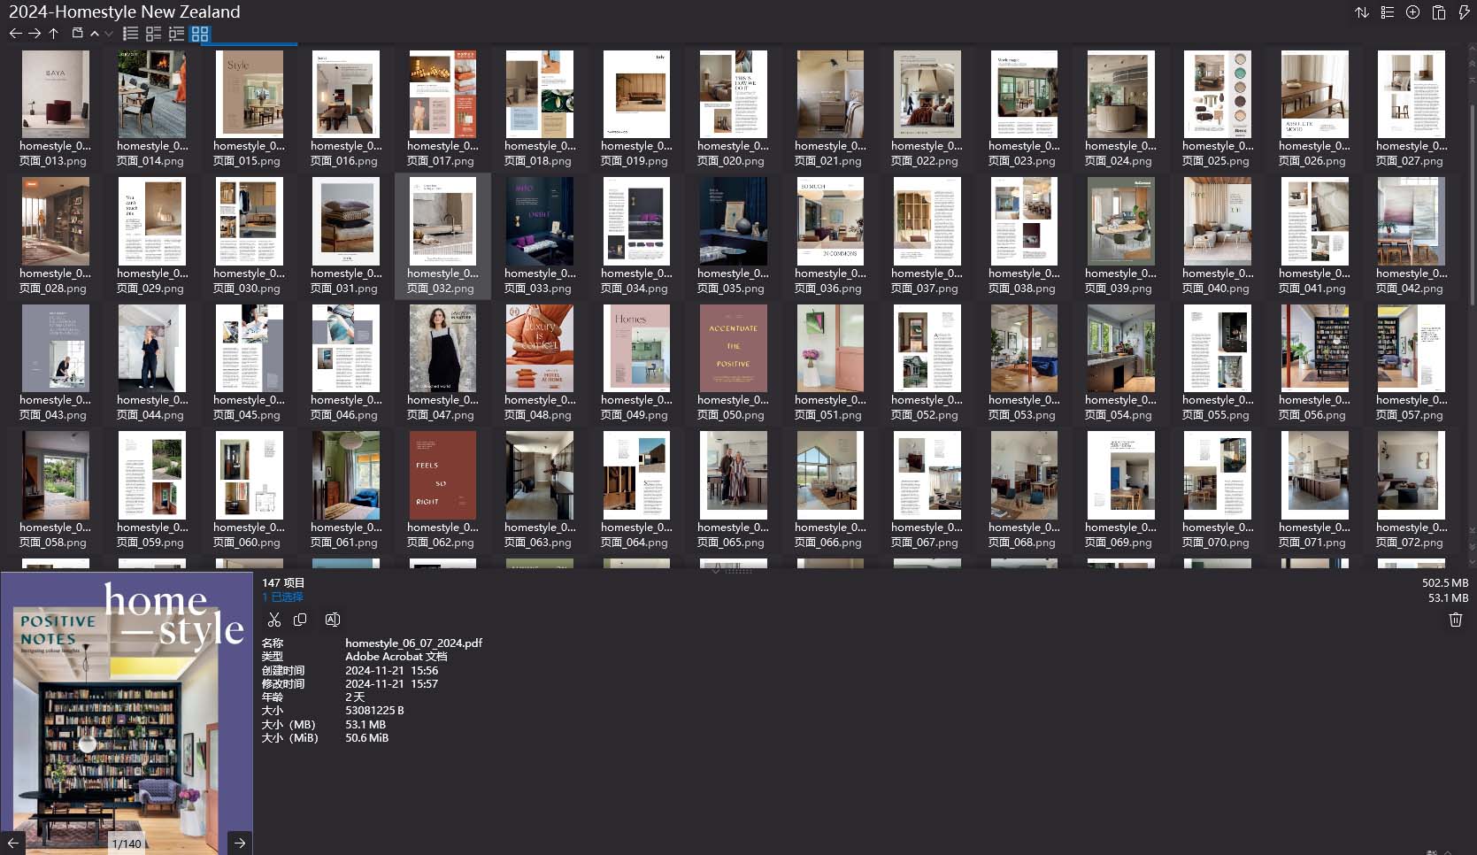Click the copy icon in details pane
Image resolution: width=1477 pixels, height=855 pixels.
pyautogui.click(x=300, y=620)
